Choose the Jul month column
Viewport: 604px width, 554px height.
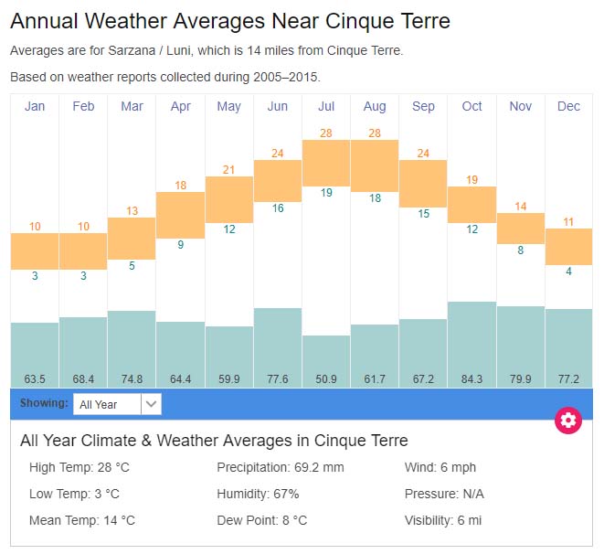[326, 107]
